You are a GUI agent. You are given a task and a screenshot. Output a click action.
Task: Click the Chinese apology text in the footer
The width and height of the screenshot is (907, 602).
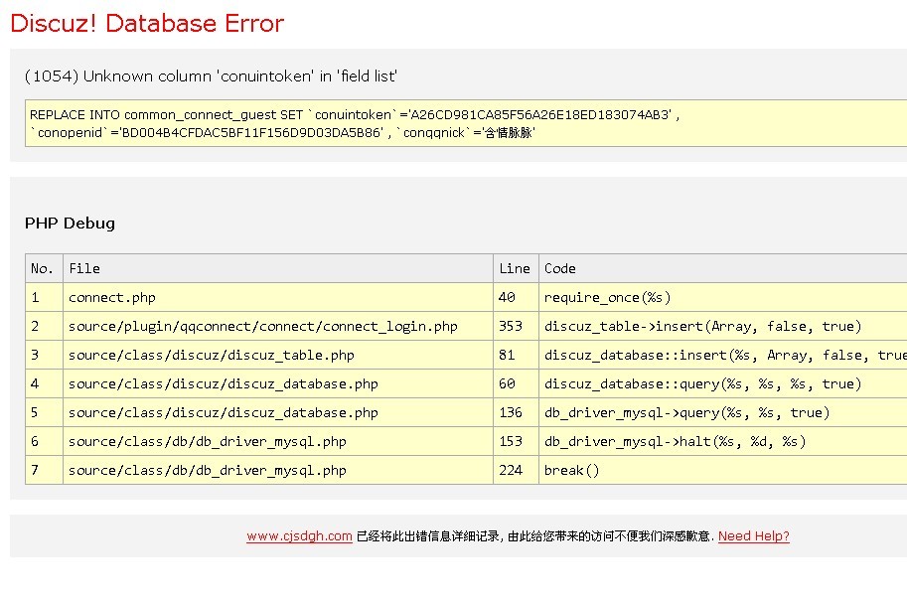535,536
